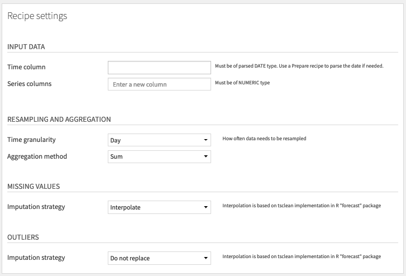Click the 'Time column' field label
The height and width of the screenshot is (276, 406).
(26, 67)
